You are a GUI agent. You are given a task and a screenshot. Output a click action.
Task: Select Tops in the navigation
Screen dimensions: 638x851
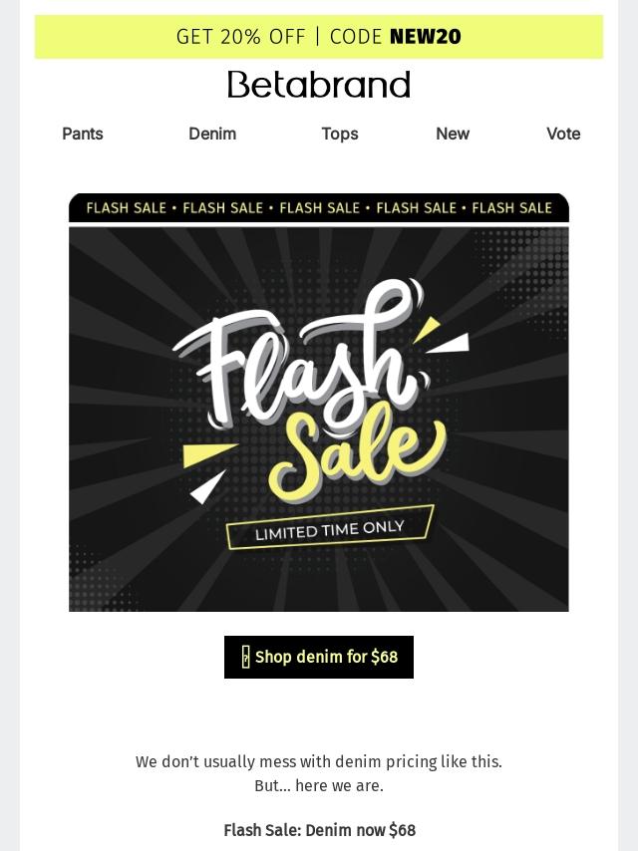tap(339, 134)
